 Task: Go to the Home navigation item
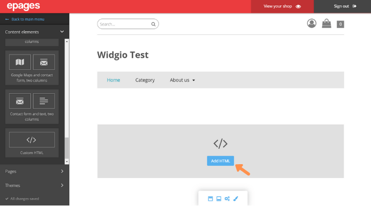point(113,80)
